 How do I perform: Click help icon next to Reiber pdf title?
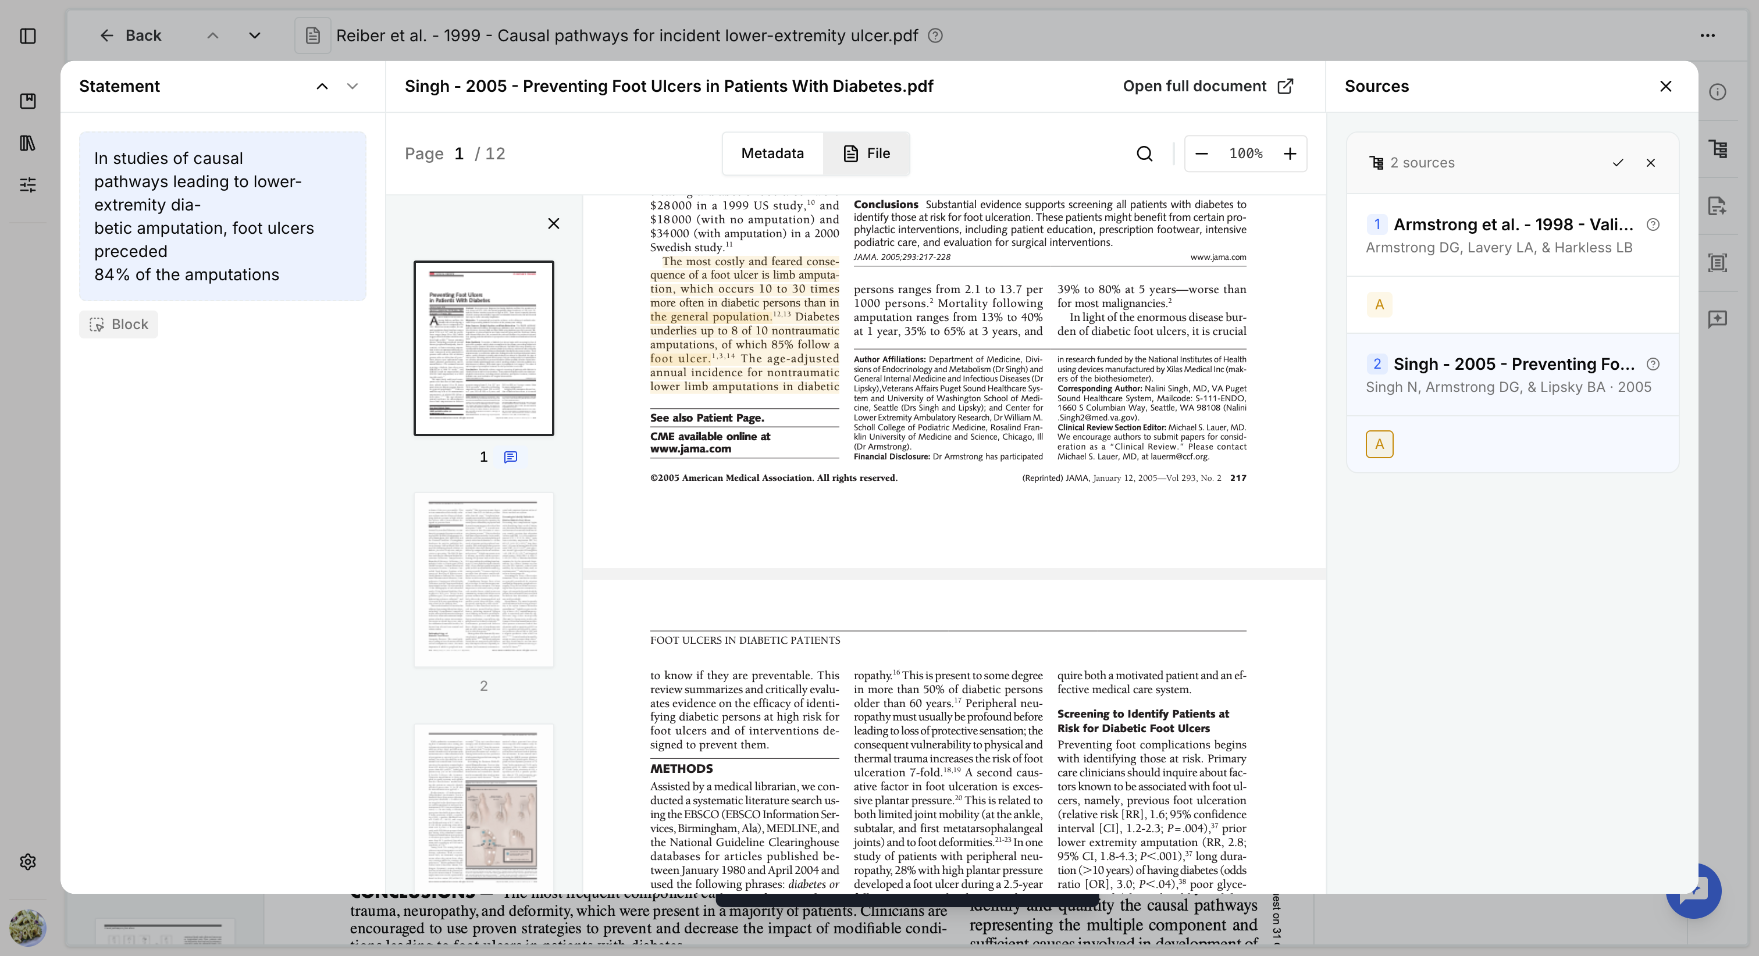(x=935, y=35)
